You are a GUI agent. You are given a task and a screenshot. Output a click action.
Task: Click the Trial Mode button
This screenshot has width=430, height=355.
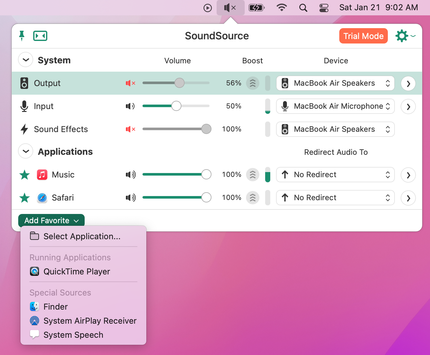click(x=364, y=36)
